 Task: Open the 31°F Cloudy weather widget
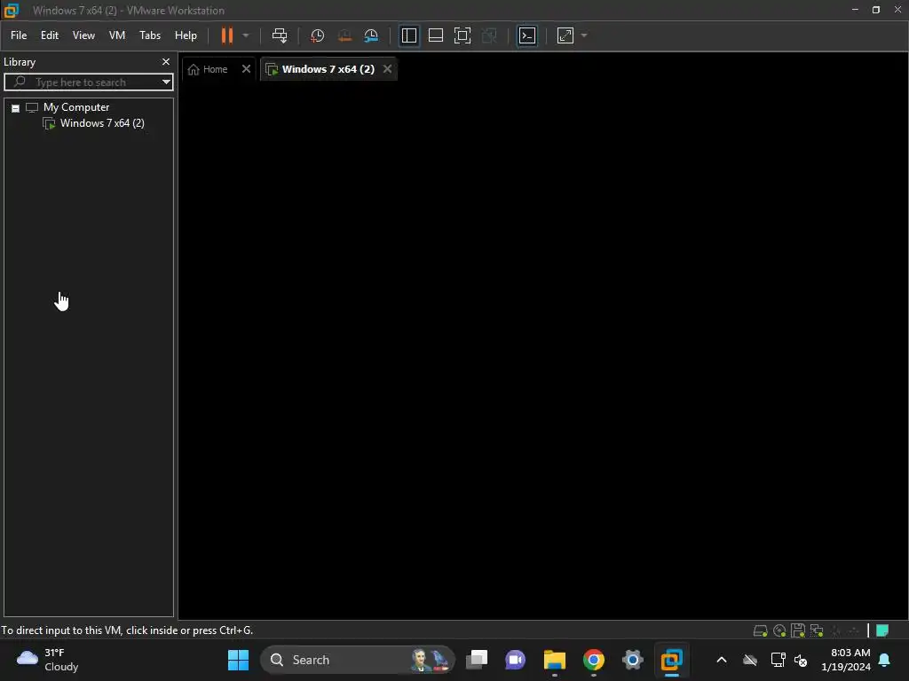pos(48,660)
